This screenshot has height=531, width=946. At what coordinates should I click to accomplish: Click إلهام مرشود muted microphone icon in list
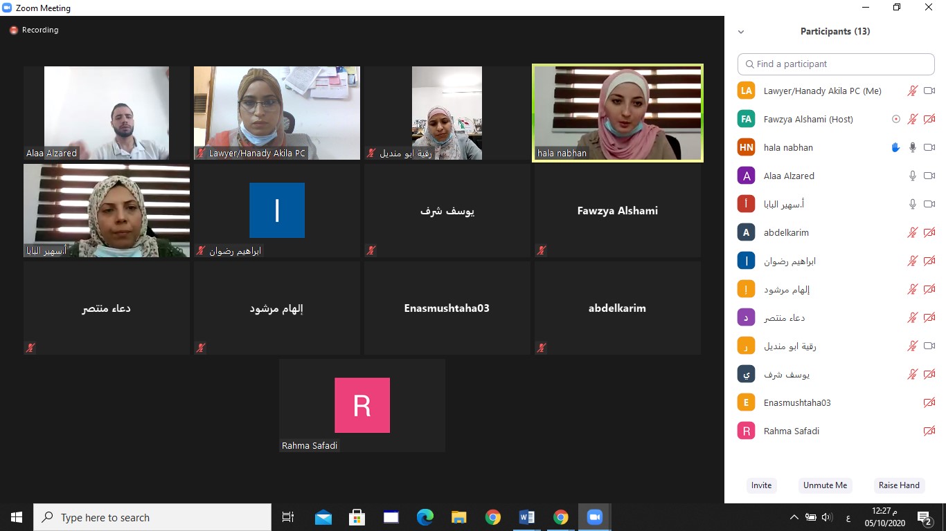pos(913,289)
